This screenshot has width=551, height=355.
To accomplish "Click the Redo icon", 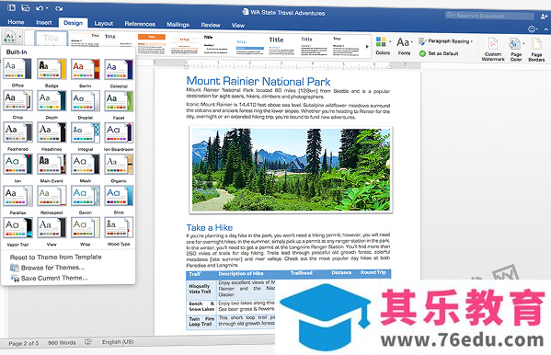I will [x=59, y=8].
